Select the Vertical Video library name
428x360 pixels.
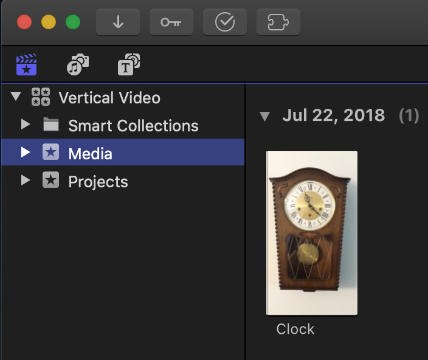109,97
